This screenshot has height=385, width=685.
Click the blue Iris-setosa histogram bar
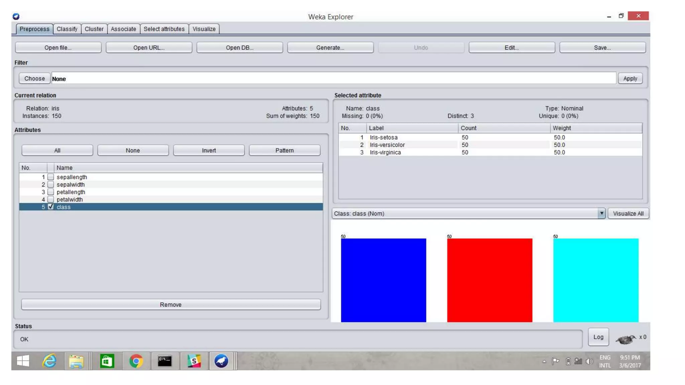383,280
